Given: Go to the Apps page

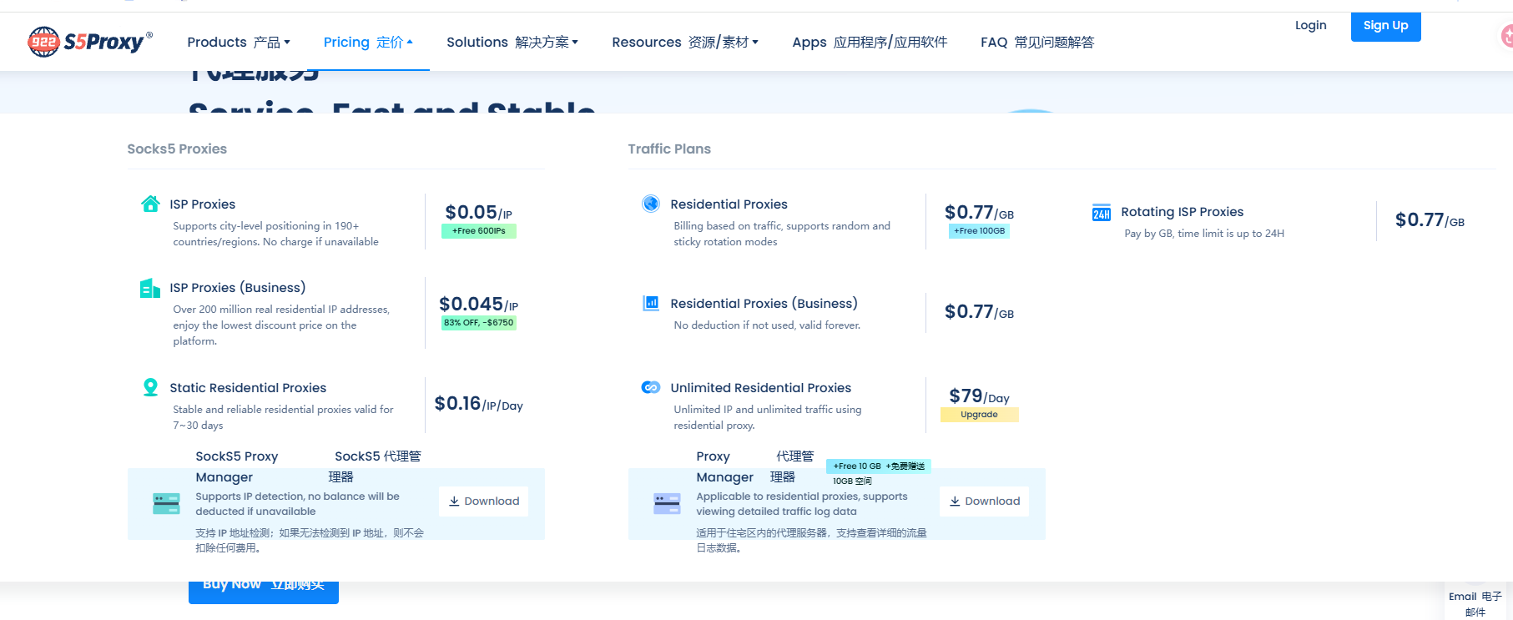Looking at the screenshot, I should click(870, 42).
